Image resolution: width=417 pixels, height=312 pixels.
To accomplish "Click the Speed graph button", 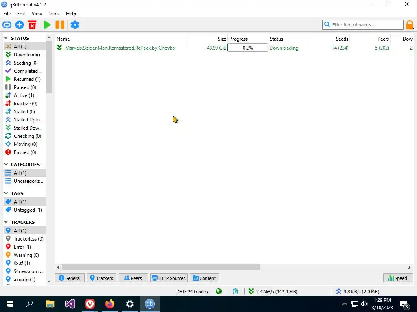I will (x=398, y=278).
